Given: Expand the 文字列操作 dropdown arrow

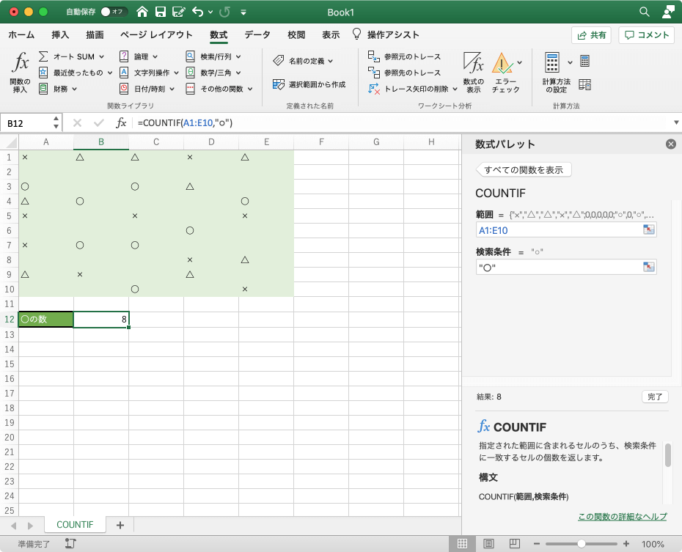Looking at the screenshot, I should tap(176, 73).
